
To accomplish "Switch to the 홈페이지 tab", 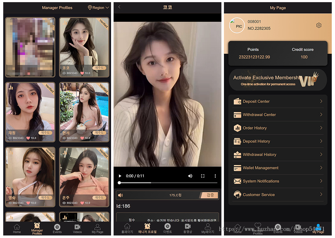I will (127, 228).
